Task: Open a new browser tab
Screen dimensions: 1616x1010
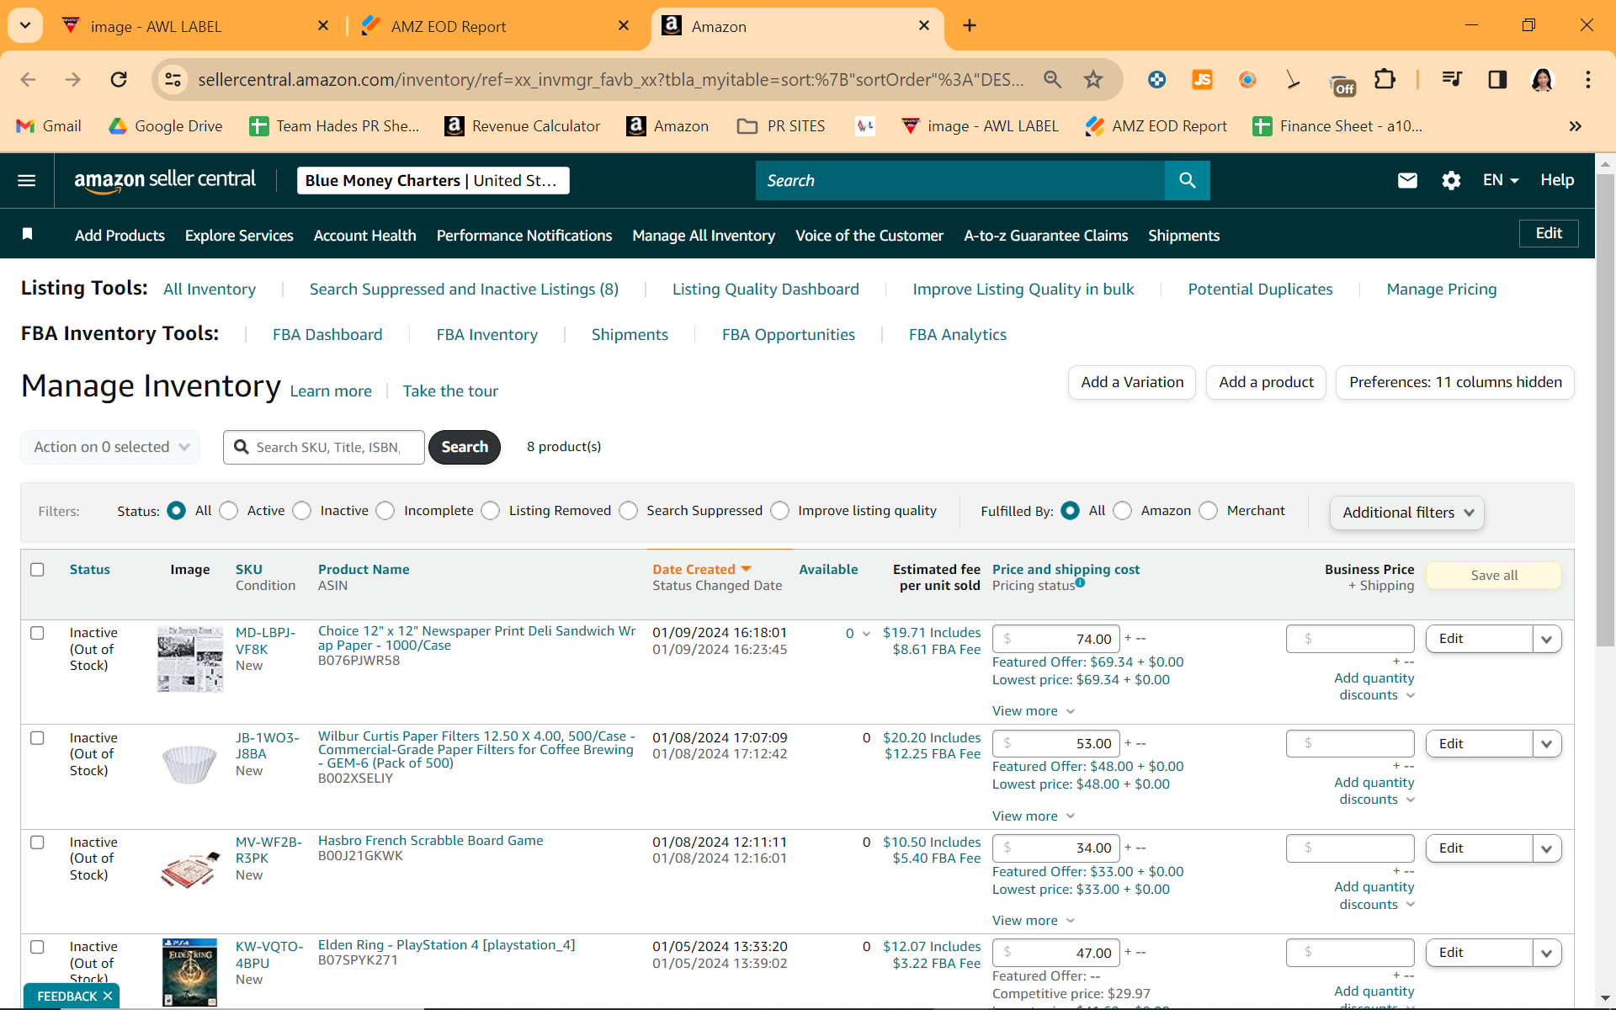Action: coord(970,26)
